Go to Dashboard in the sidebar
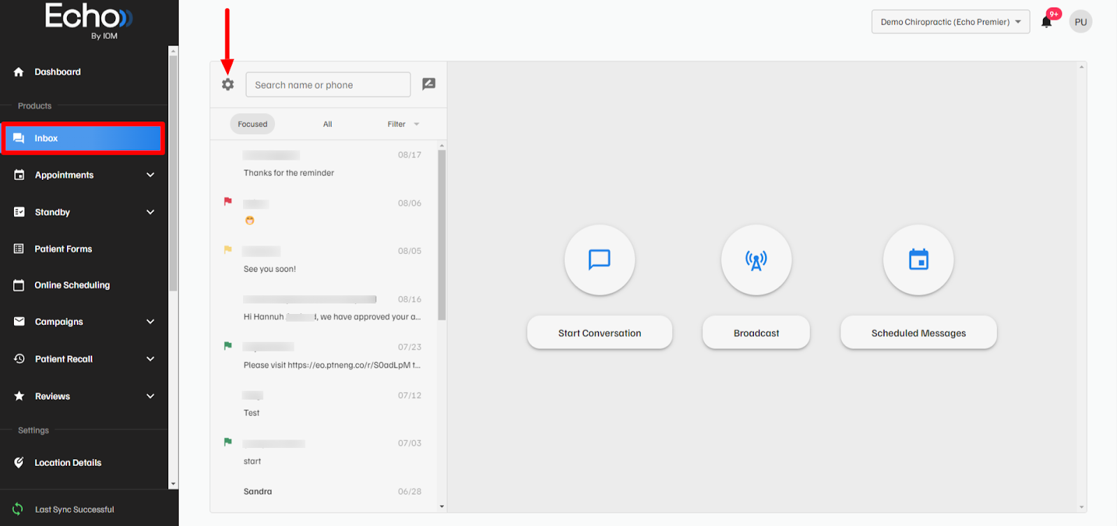1117x526 pixels. 58,72
